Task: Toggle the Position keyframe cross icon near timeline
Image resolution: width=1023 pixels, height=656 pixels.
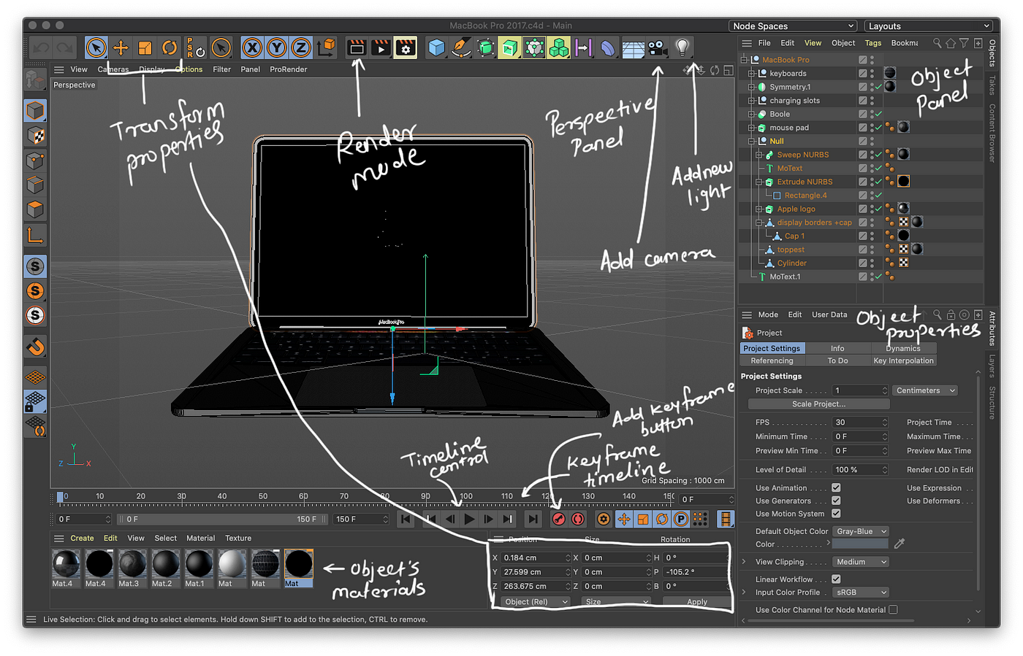Action: click(623, 519)
